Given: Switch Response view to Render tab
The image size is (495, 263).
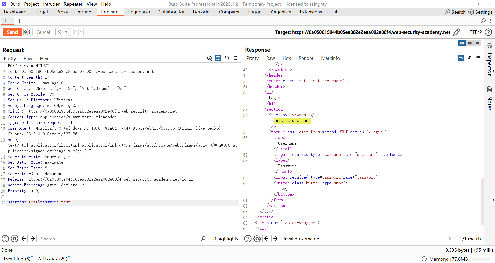Looking at the screenshot, I should click(306, 58).
